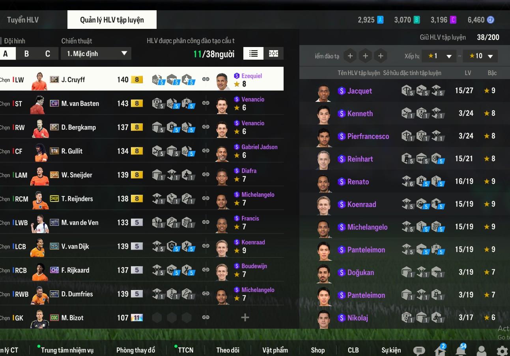
Task: Open settings gear in bottom bar
Action: 502,350
